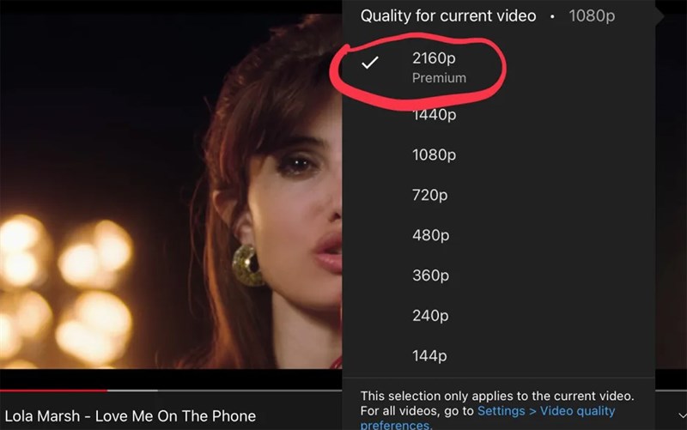Click the current 1080p value in the header
Screen dimensions: 687x430
click(591, 16)
